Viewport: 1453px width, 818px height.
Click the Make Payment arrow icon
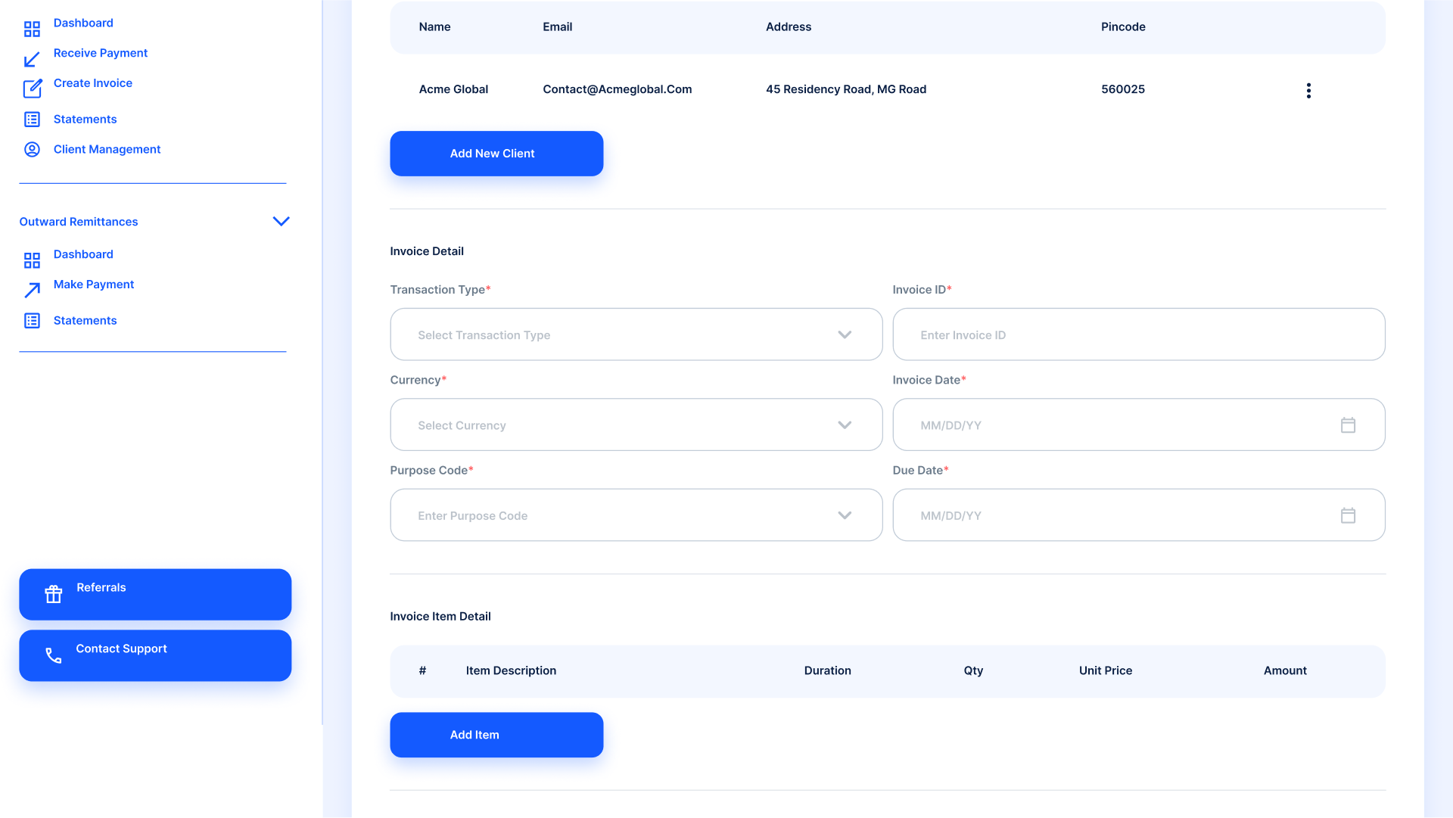(x=32, y=290)
